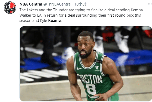Click the player's face in the photo
This screenshot has width=152, height=102.
pyautogui.click(x=84, y=47)
